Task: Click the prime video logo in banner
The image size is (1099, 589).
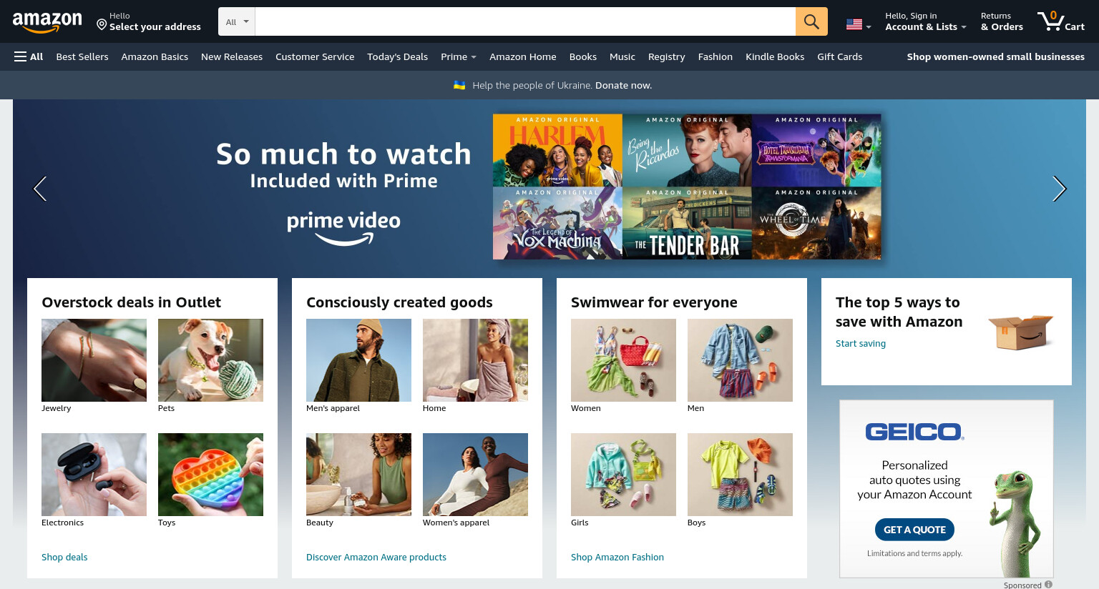Action: click(x=343, y=228)
